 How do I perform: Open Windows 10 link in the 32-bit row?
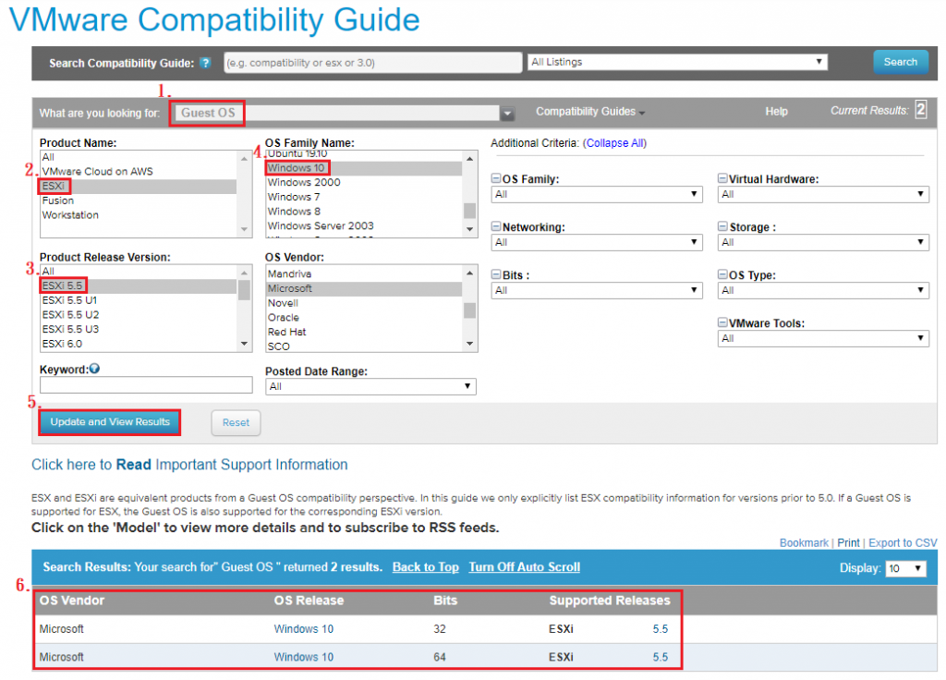click(303, 628)
